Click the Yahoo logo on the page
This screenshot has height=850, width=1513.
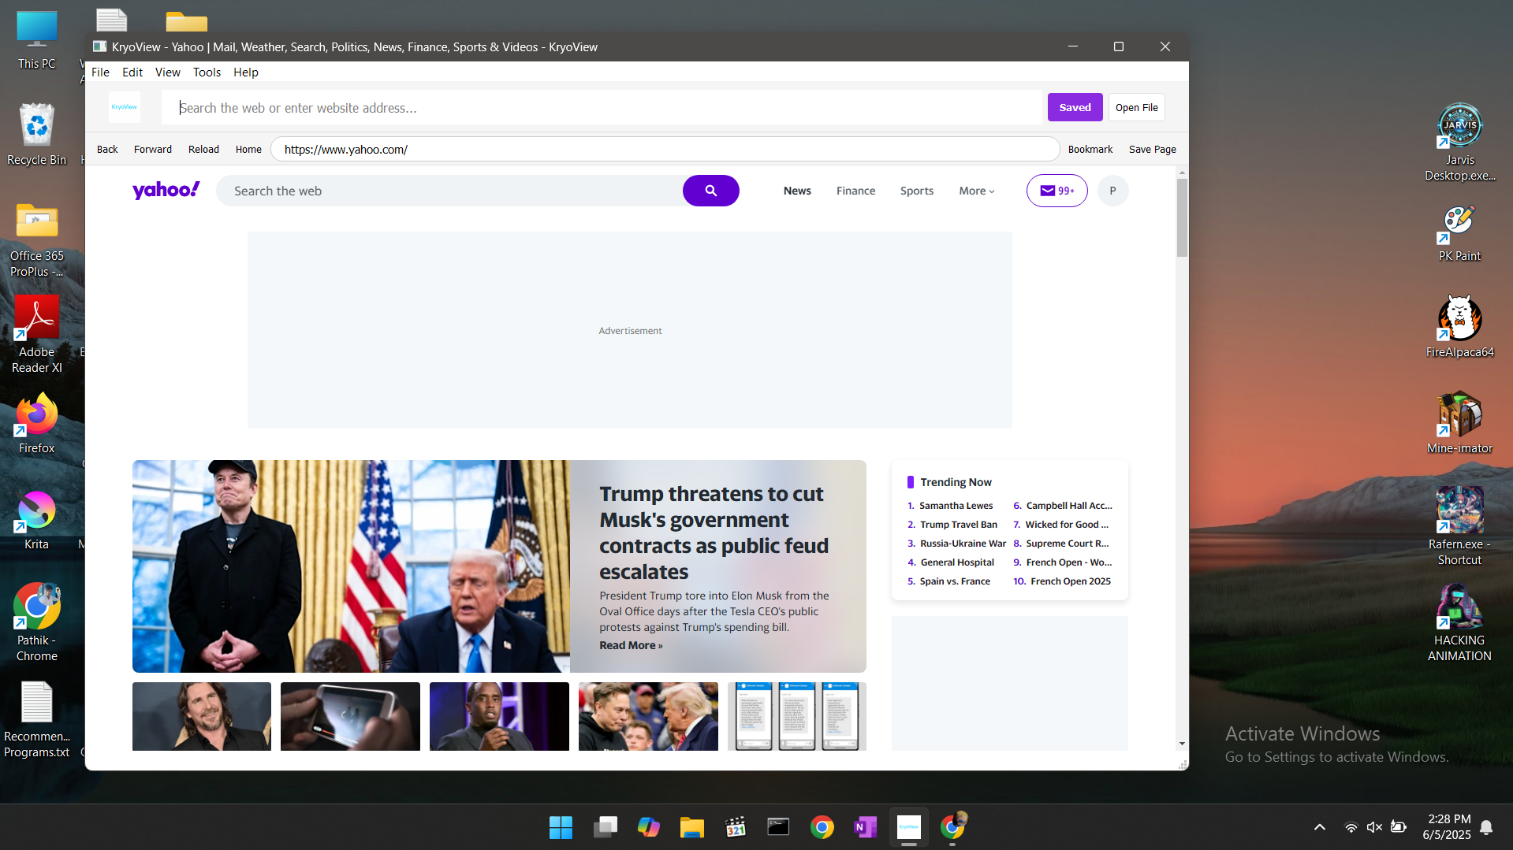[x=166, y=190]
